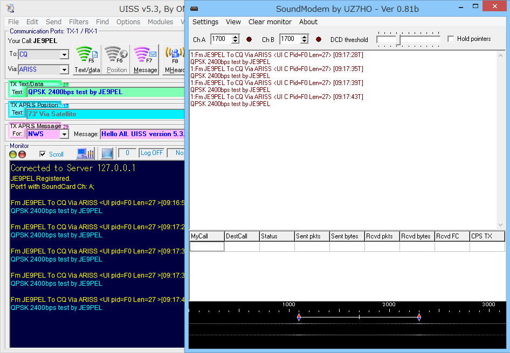Click the DCD threshold slider handle
The height and width of the screenshot is (353, 510).
(x=398, y=40)
